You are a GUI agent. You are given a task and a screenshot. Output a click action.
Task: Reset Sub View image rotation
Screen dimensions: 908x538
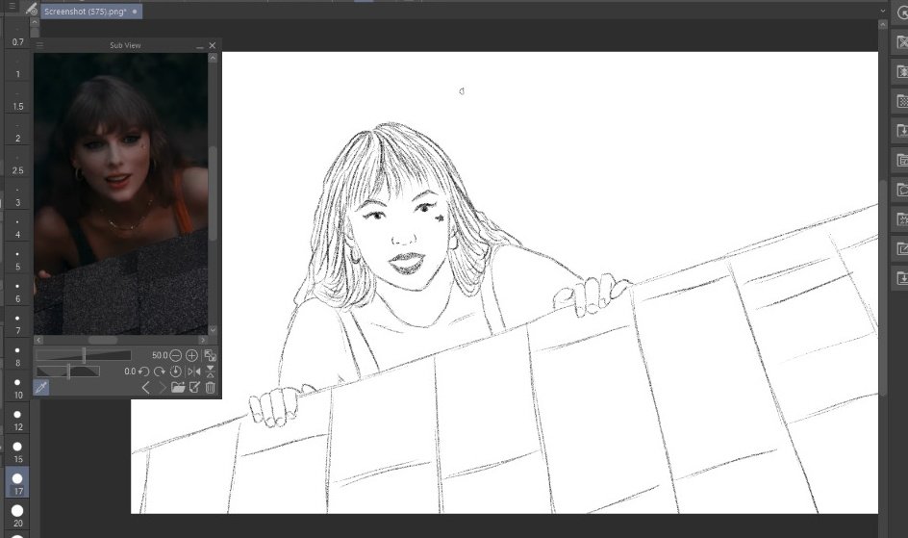coord(175,371)
